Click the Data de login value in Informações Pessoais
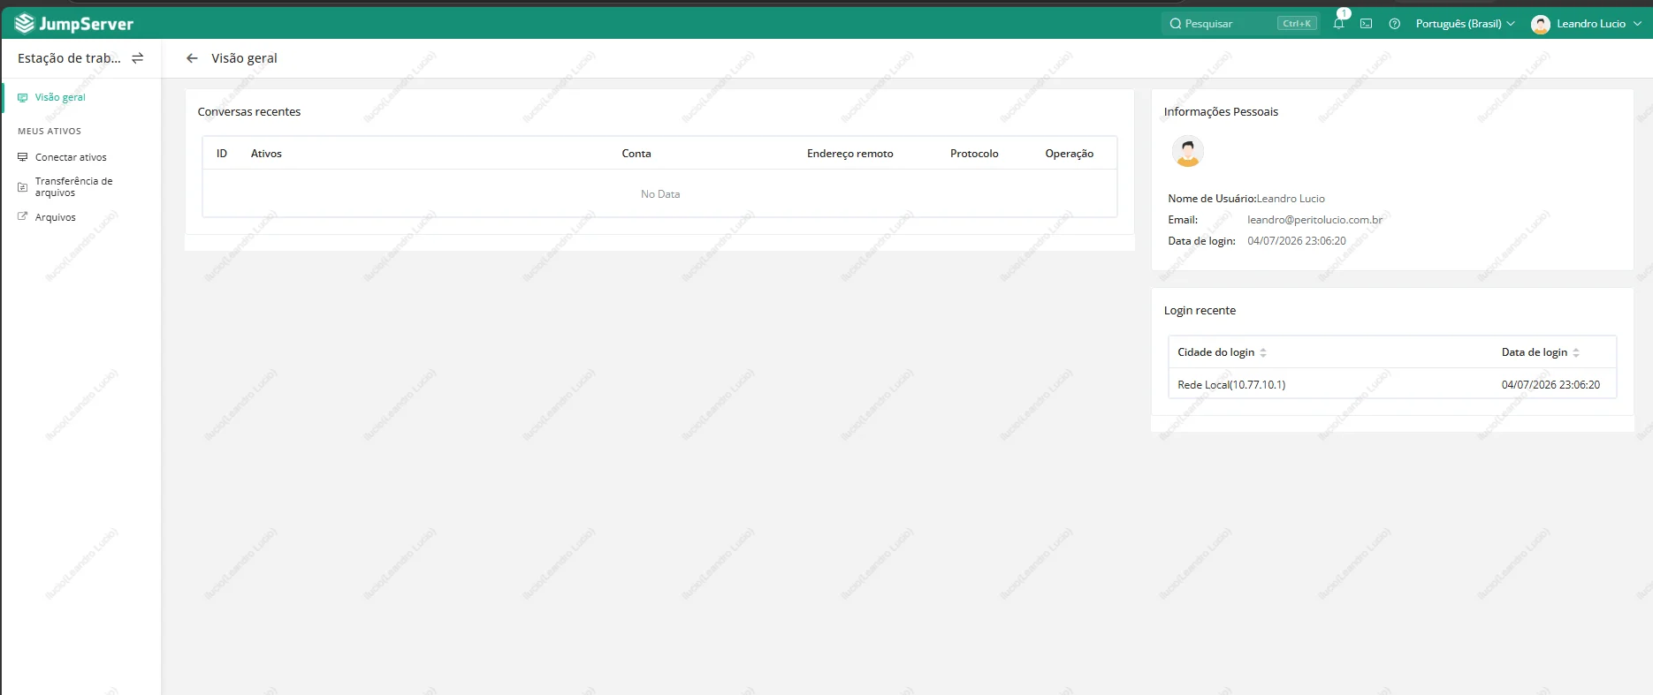This screenshot has width=1653, height=695. (1297, 241)
